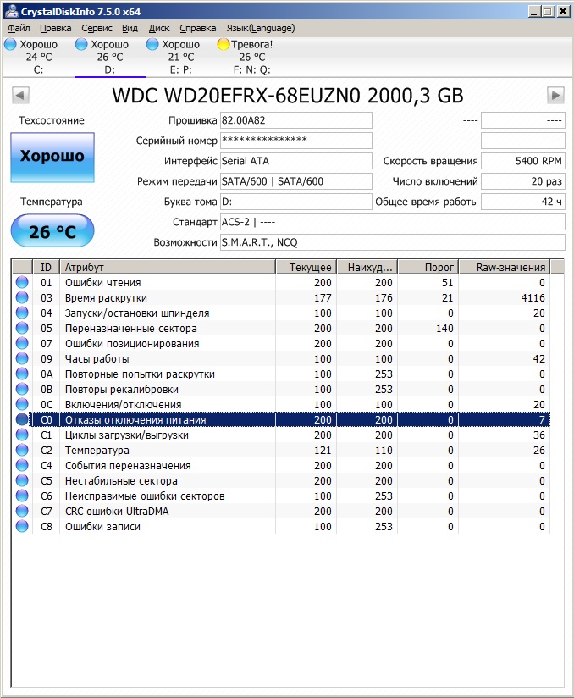Click status orb of C4 События переназначения
The width and height of the screenshot is (574, 698).
coord(22,465)
